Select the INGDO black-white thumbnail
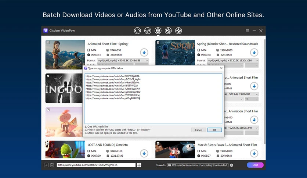Image resolution: width=307 pixels, height=178 pixels. [64, 88]
